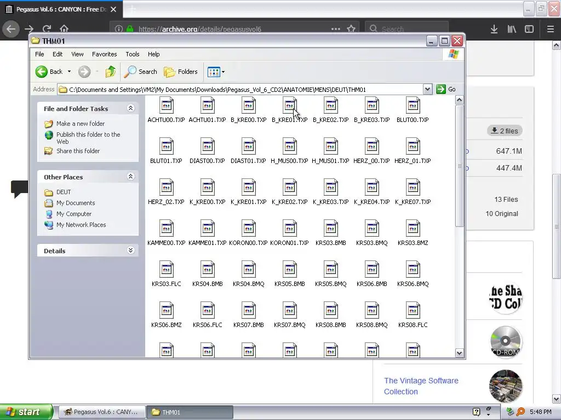Screen dimensions: 561x420
Task: Expand the Details panel
Action: [130, 250]
